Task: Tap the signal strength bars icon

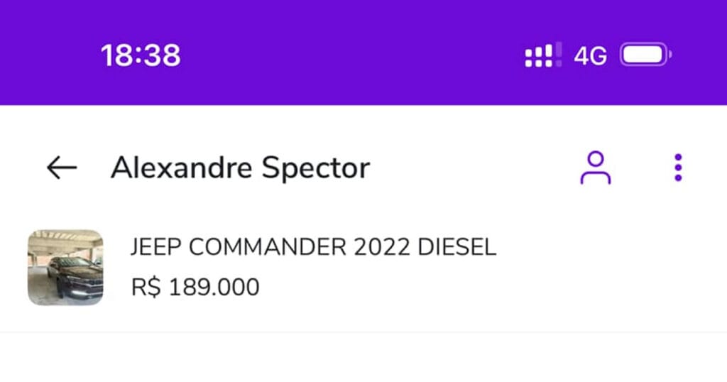Action: pos(542,55)
